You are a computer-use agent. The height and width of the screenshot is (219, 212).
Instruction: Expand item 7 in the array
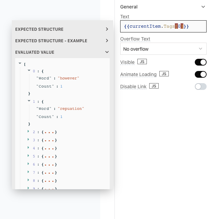(x=28, y=172)
